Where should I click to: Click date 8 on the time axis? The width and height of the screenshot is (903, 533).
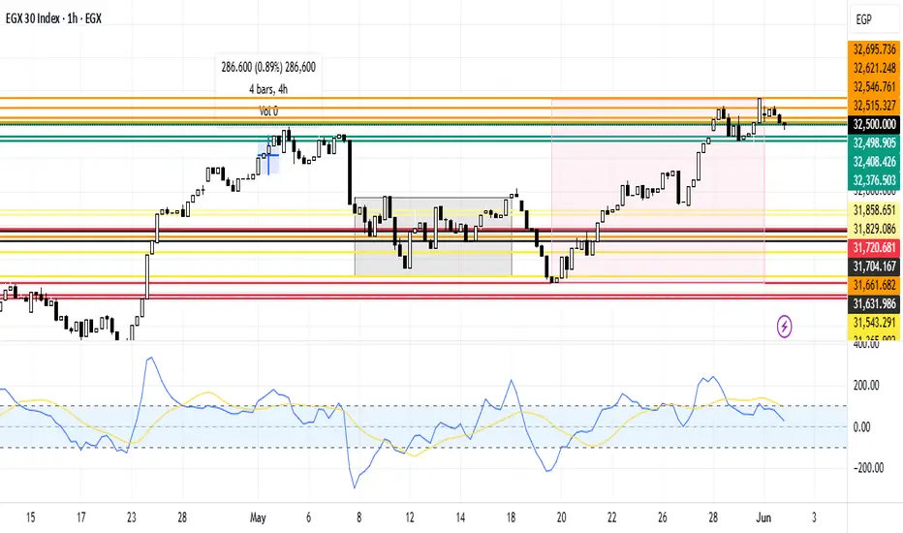click(x=358, y=517)
